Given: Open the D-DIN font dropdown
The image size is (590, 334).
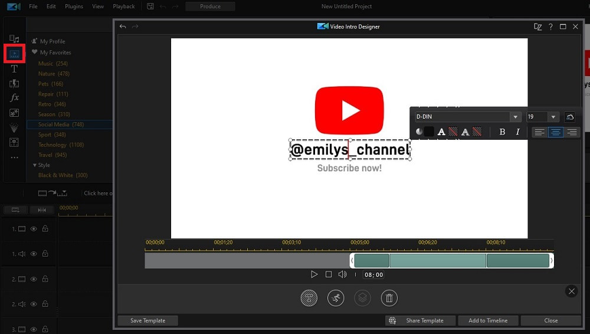Looking at the screenshot, I should pyautogui.click(x=515, y=117).
